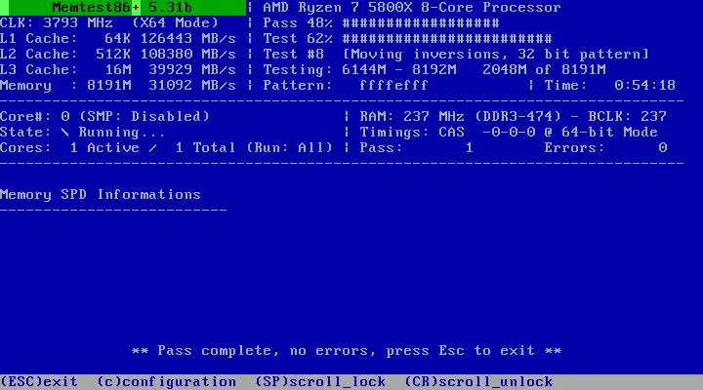Image resolution: width=703 pixels, height=390 pixels.
Task: Select the (ESC)exit option in bottom bar
Action: coord(39,382)
